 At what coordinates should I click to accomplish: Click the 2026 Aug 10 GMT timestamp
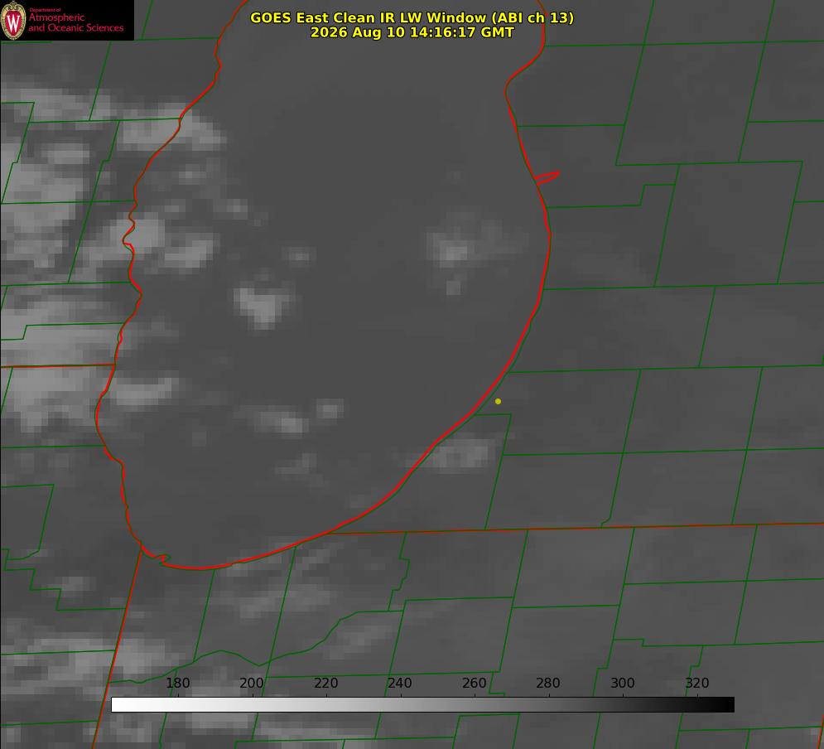click(x=412, y=32)
